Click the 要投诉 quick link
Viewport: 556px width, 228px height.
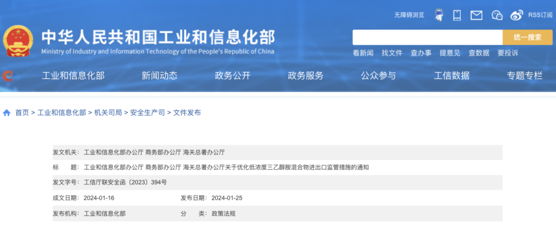point(508,53)
